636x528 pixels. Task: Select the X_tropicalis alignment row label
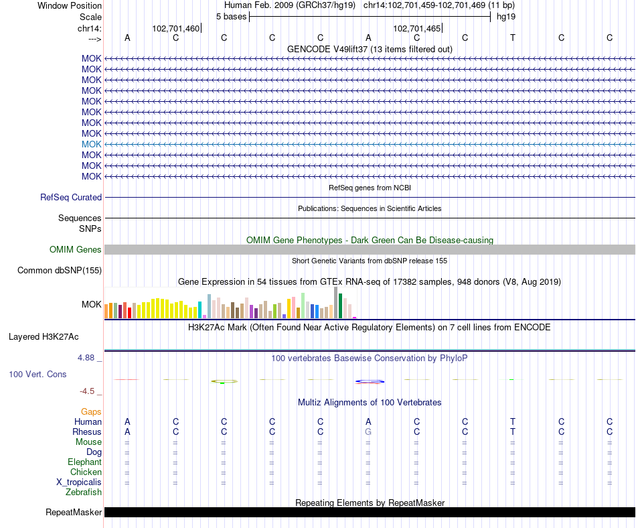coord(79,482)
